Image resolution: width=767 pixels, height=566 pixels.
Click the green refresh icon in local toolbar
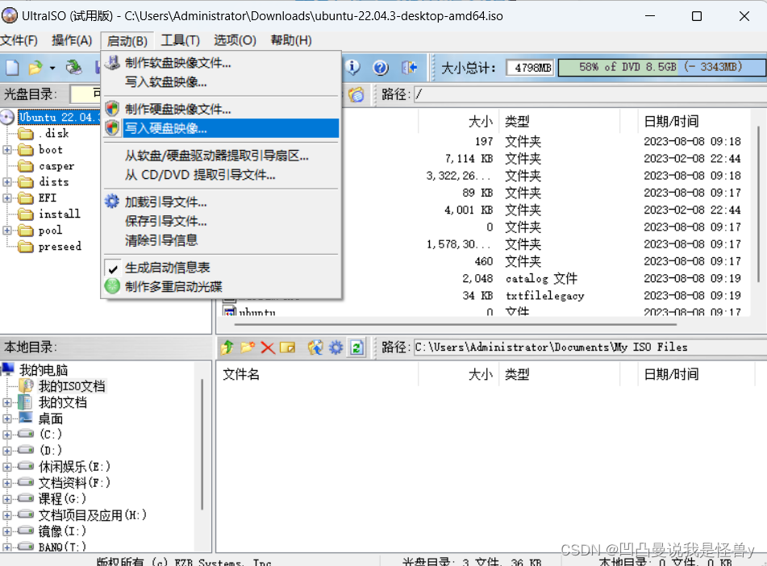(356, 348)
